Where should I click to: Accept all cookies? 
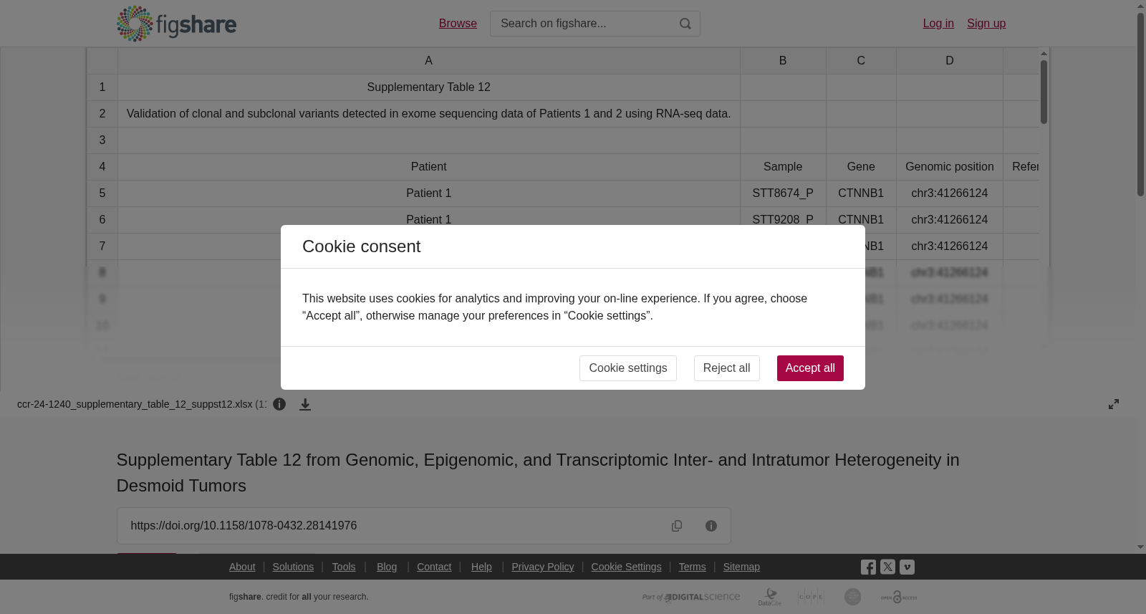810,368
